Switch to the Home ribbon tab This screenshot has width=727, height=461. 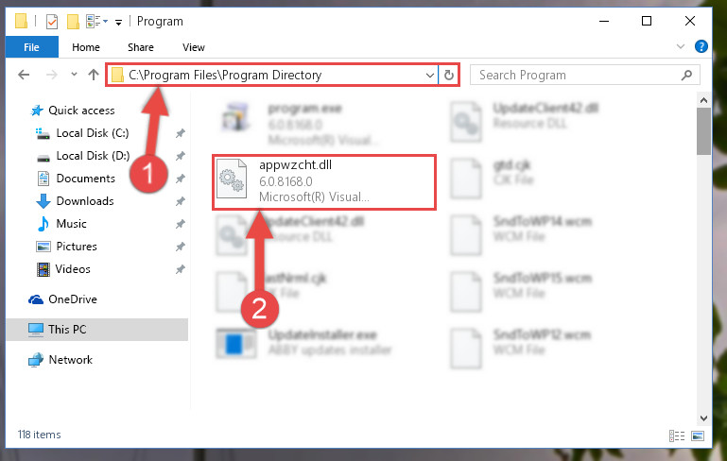(x=86, y=47)
